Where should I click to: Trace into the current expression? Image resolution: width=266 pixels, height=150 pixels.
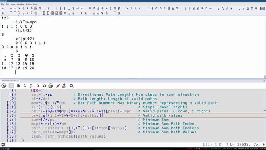25,86
